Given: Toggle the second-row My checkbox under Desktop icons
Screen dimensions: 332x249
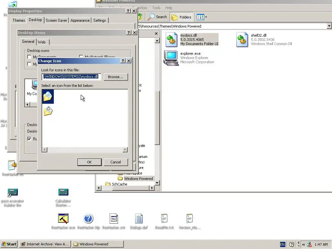Looking at the screenshot, I should coord(29,64).
